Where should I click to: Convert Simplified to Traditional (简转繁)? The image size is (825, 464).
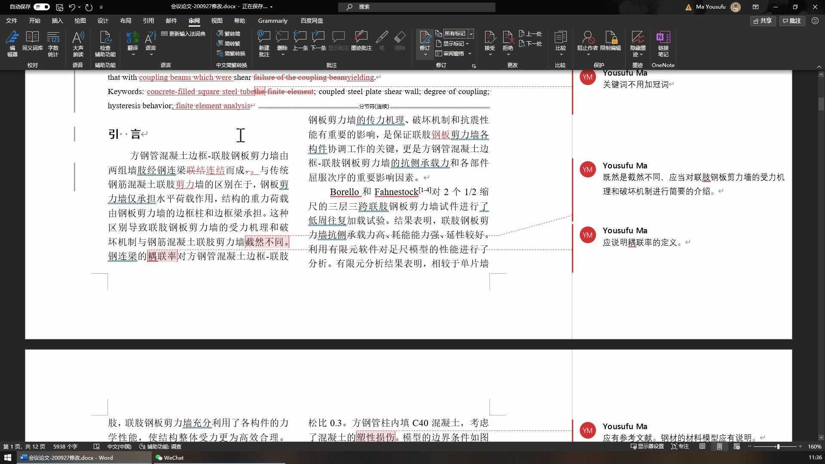[229, 43]
